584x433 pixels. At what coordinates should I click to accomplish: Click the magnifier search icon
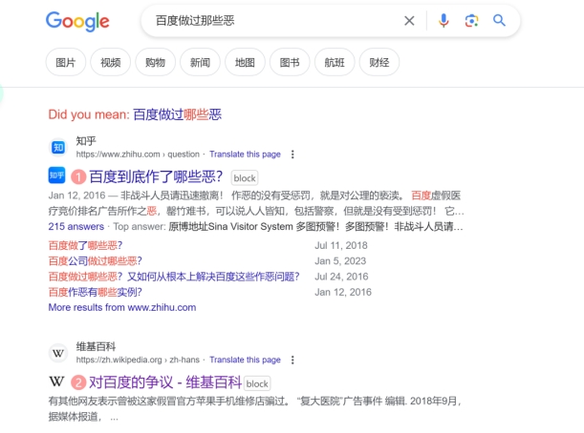pyautogui.click(x=499, y=20)
